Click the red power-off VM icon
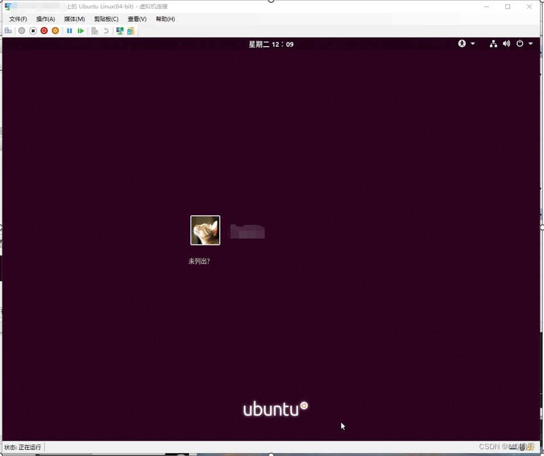Viewport: 544px width, 456px height. (44, 31)
